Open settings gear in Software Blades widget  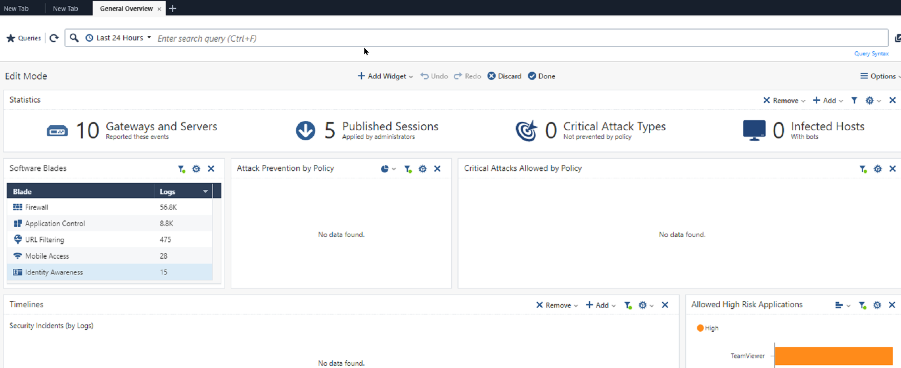click(x=196, y=169)
